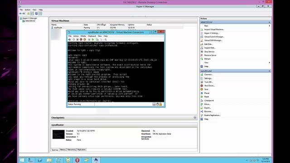Image resolution: width=290 pixels, height=163 pixels.
Task: Click Help under the MWCDCHV actions
Action: pyautogui.click(x=206, y=67)
